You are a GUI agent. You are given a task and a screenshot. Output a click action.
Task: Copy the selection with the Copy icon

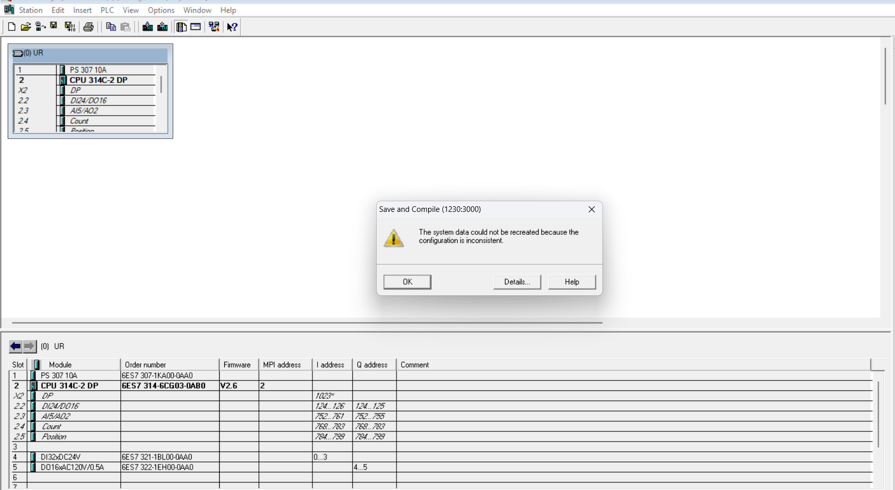111,27
